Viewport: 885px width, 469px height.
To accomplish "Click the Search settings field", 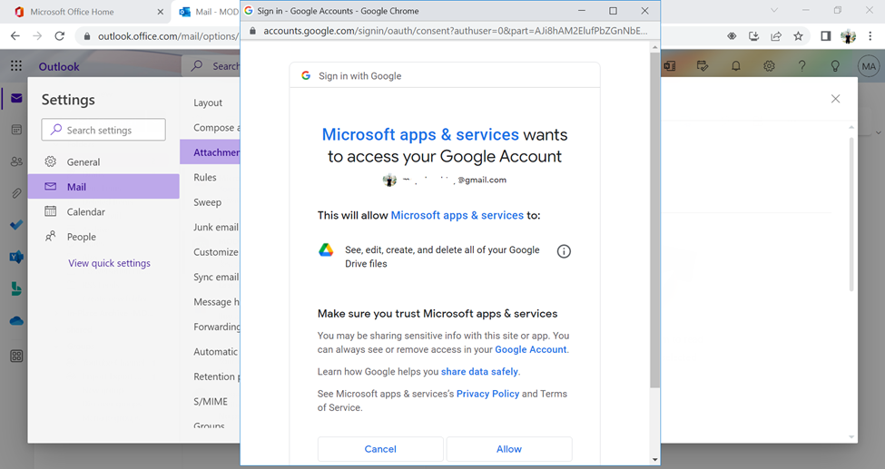I will [x=103, y=130].
